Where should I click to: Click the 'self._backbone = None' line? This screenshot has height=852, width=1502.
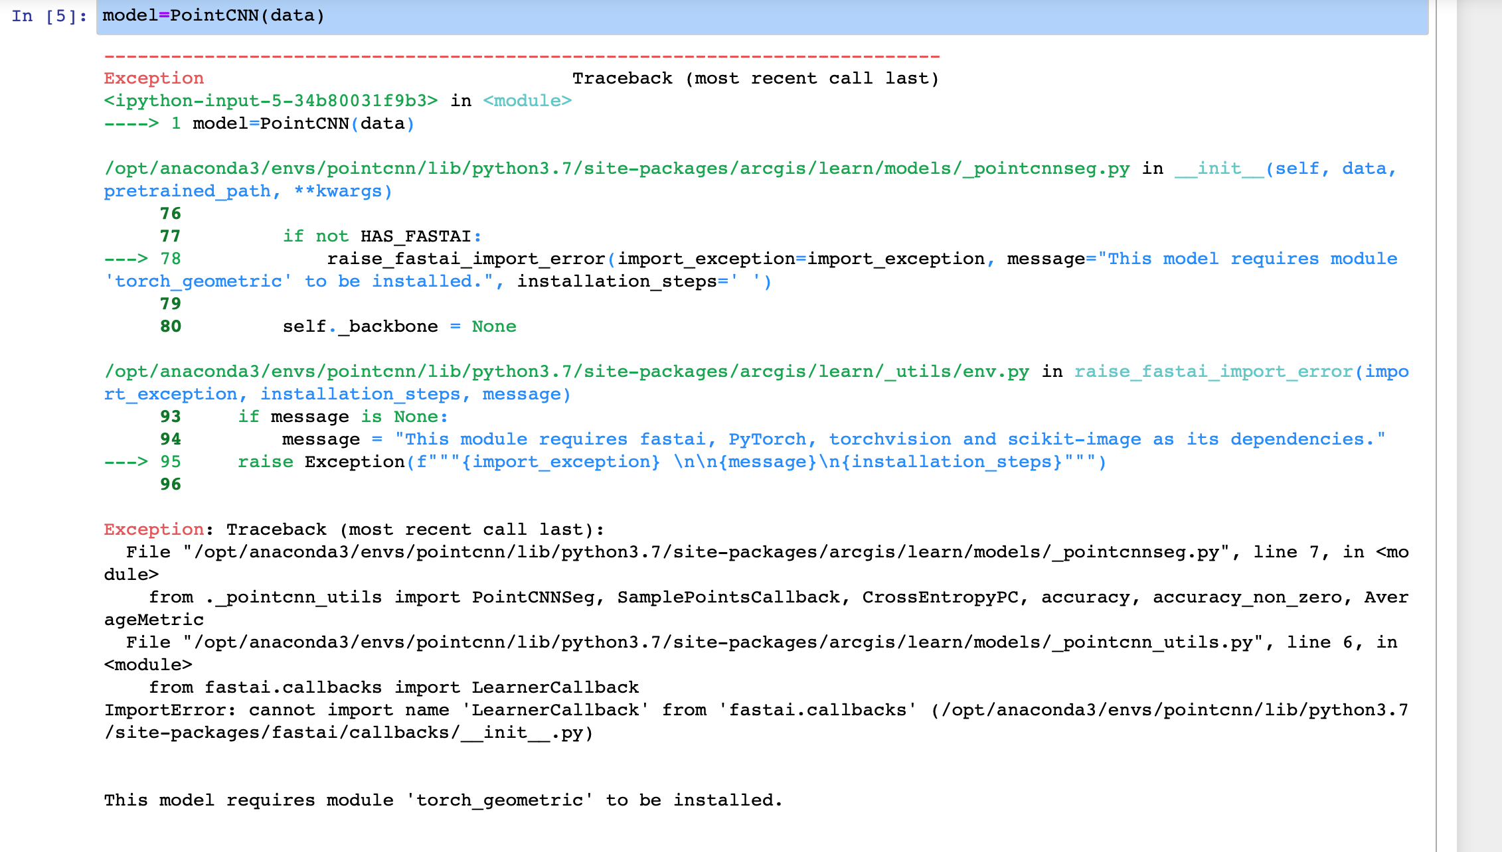pyautogui.click(x=399, y=326)
